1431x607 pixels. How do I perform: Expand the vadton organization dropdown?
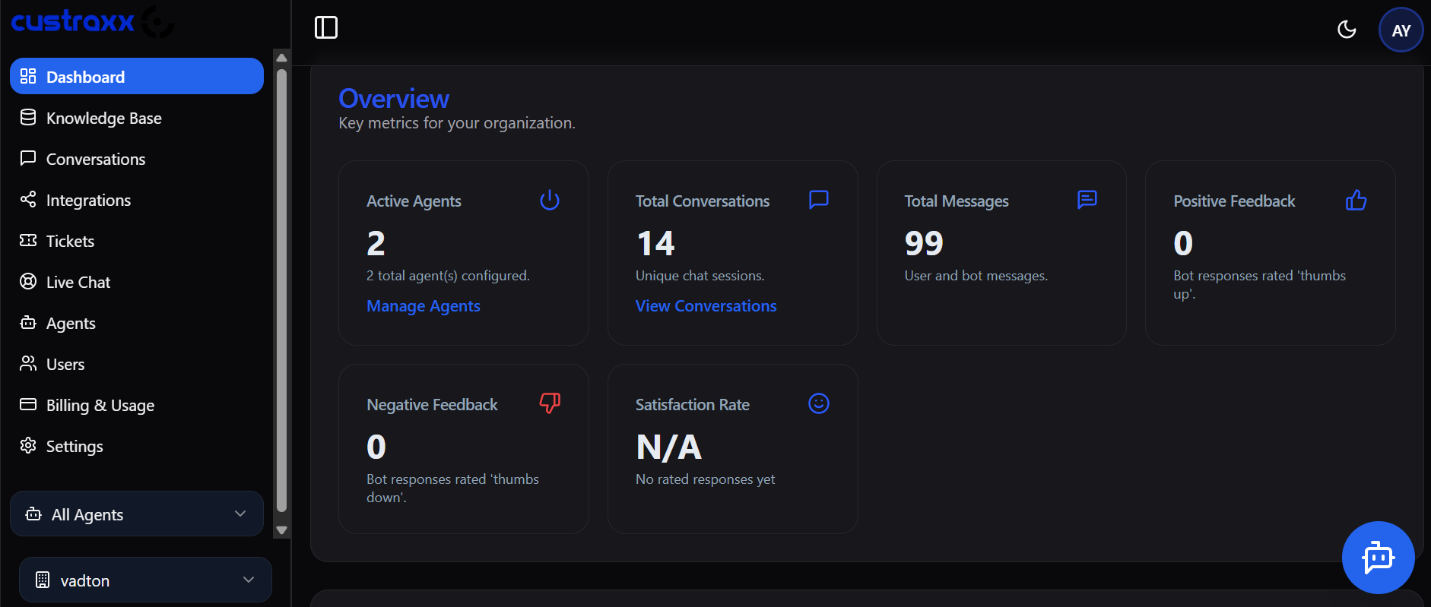point(145,580)
